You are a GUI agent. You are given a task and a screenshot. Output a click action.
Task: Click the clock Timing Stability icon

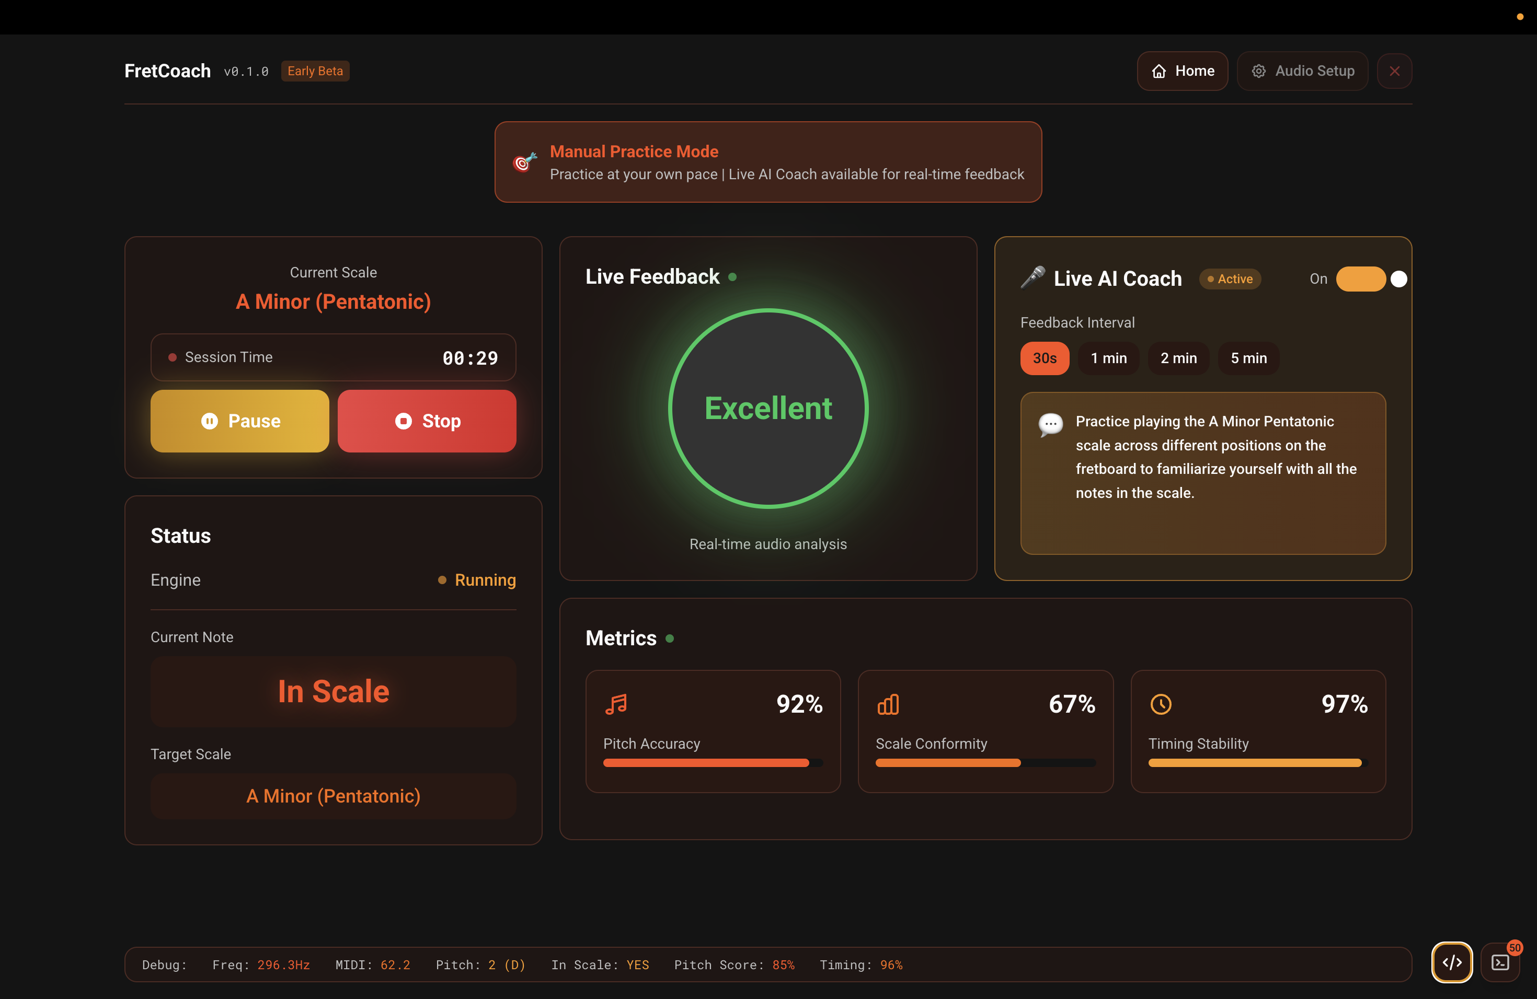click(1161, 704)
